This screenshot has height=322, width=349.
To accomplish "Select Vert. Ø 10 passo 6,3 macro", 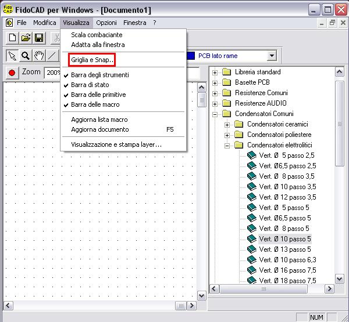I will pos(287,259).
